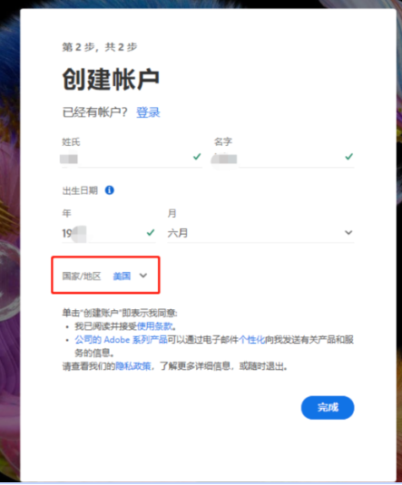Open the 公司的 Adobe 系列产品 link
Image resolution: width=402 pixels, height=485 pixels.
(x=121, y=340)
